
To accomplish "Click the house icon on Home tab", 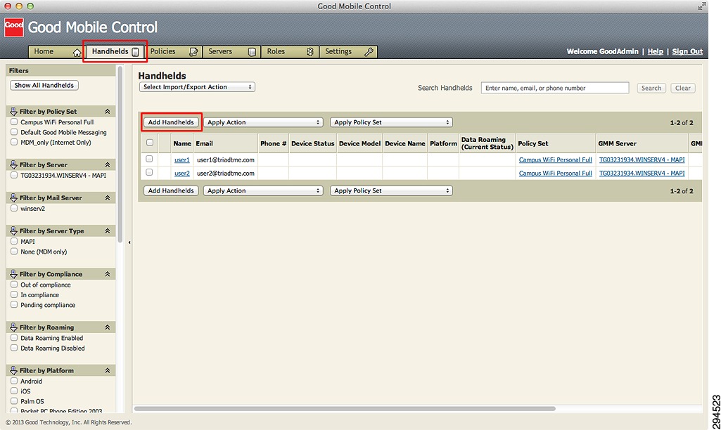I will click(77, 53).
